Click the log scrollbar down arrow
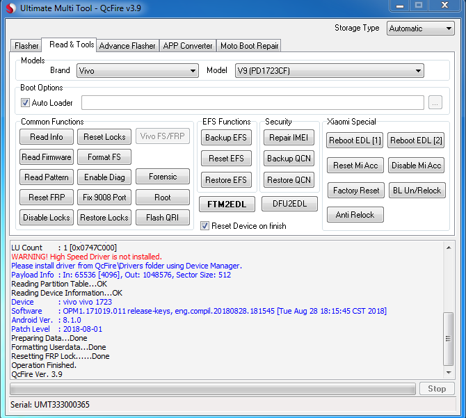 [449, 372]
